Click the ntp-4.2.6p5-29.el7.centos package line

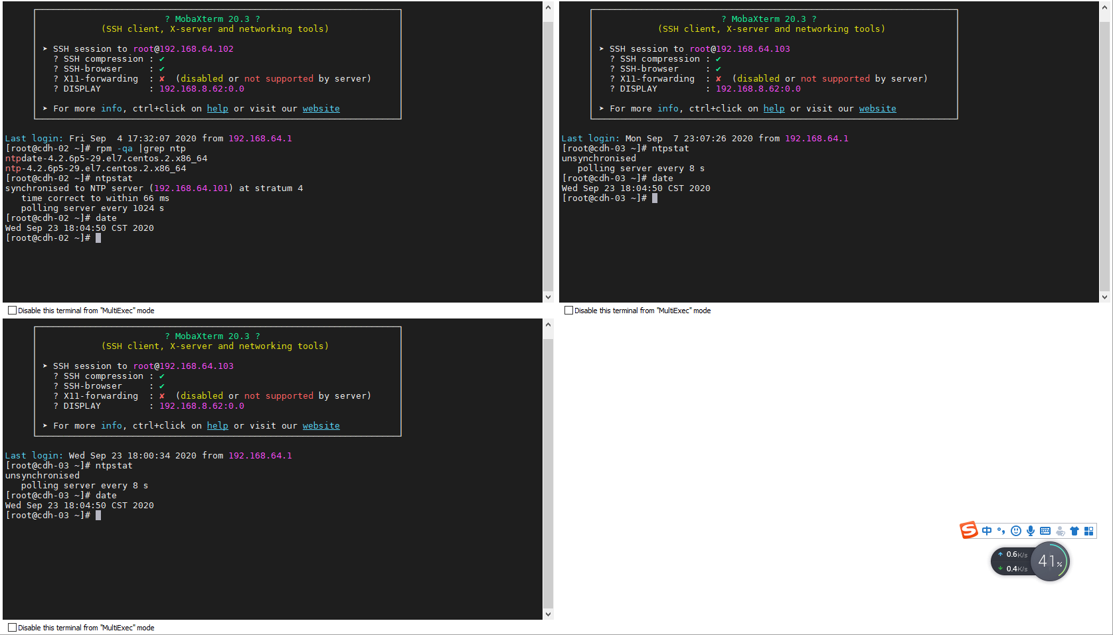click(96, 169)
